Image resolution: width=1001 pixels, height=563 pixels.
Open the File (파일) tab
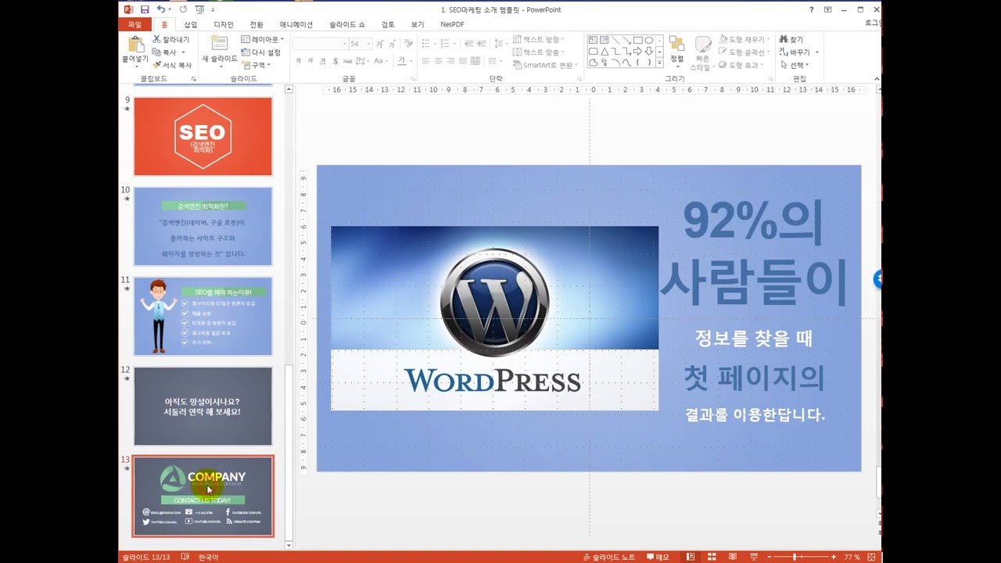pos(135,24)
